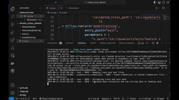
Task: Split the editor to the right
Action: [163, 8]
